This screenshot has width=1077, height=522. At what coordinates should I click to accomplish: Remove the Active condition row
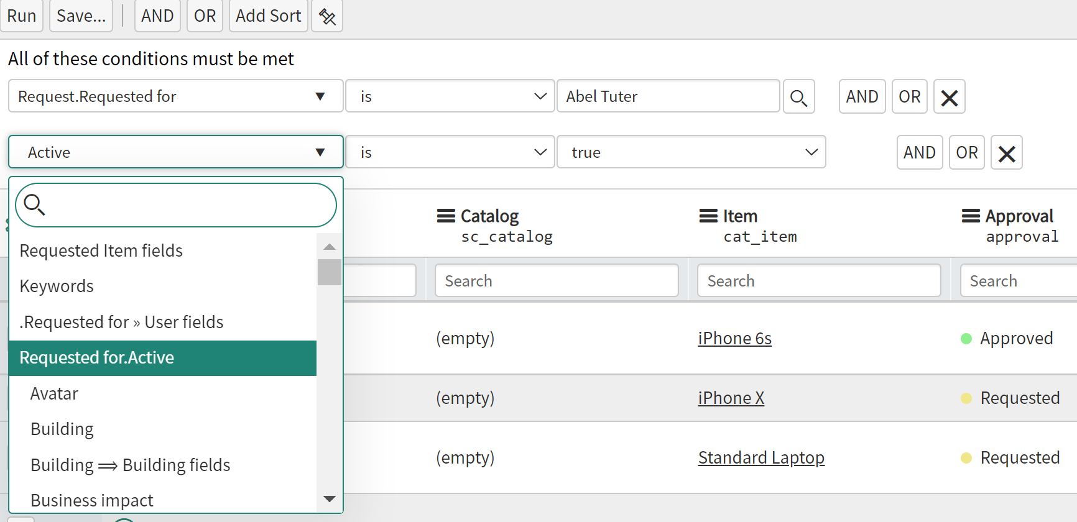click(1007, 153)
